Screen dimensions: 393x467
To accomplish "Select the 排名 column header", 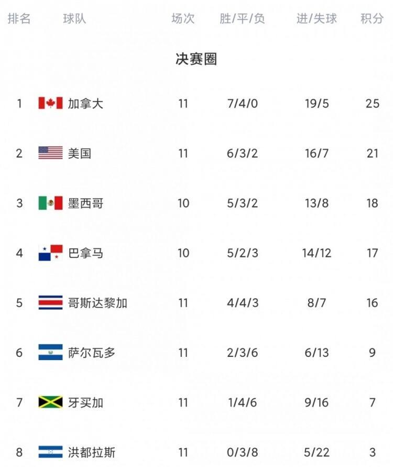I will point(19,18).
